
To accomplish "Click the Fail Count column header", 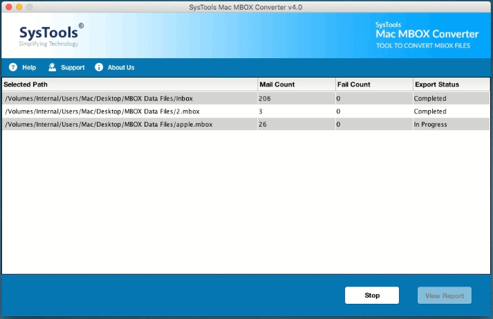I will pyautogui.click(x=374, y=84).
